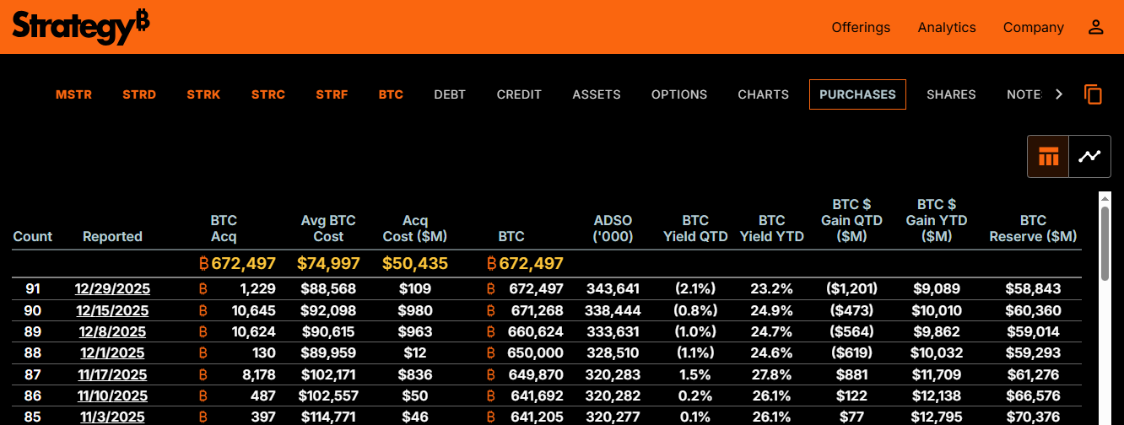The image size is (1124, 425).
Task: Click the total $50,435 acquisition cost
Action: click(415, 263)
